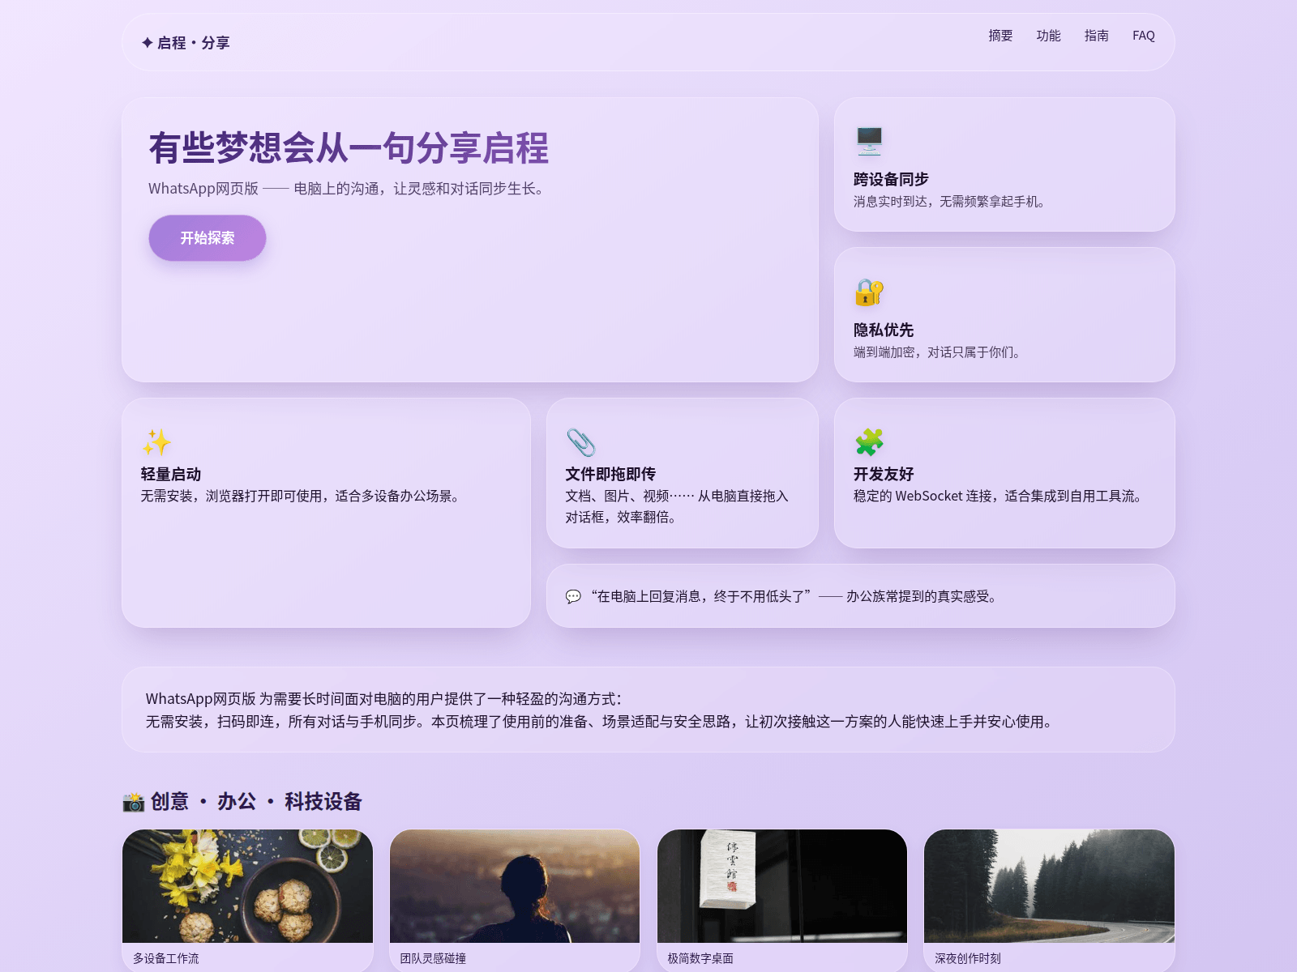Screen dimensions: 1297x972
Task: Select the 开发友好 card title
Action: point(884,475)
